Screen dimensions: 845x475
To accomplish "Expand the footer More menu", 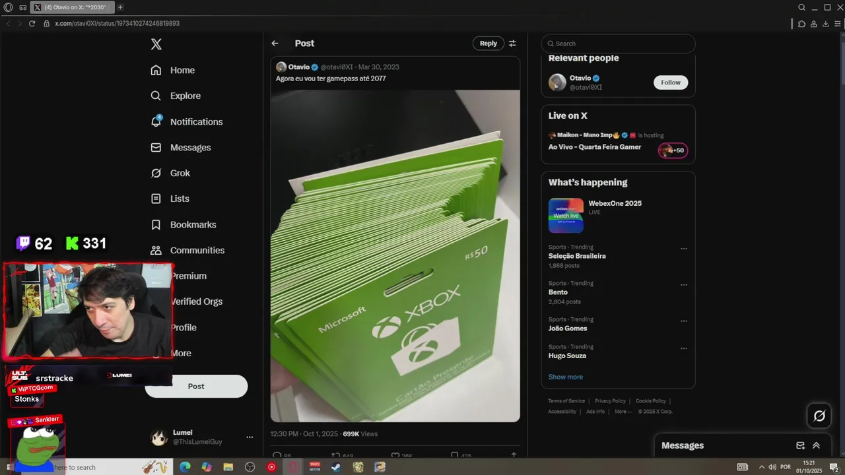I will (x=622, y=412).
